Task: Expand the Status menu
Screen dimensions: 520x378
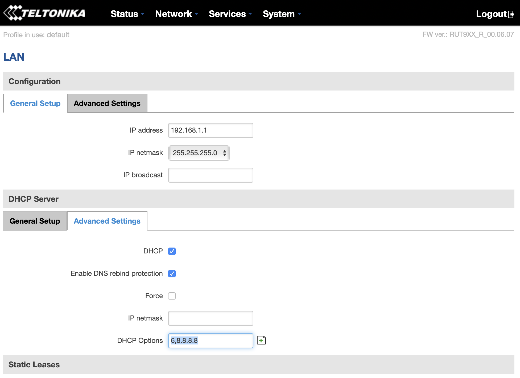Action: (127, 14)
